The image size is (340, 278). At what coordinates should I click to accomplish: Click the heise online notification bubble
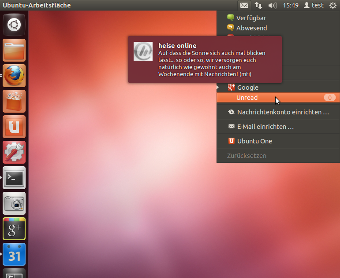[205, 60]
